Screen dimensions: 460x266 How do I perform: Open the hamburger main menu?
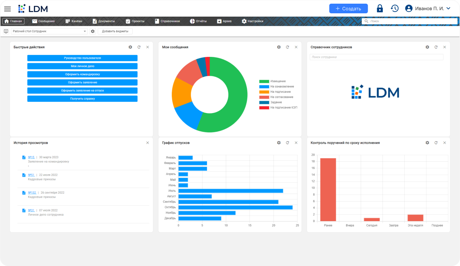[7, 9]
